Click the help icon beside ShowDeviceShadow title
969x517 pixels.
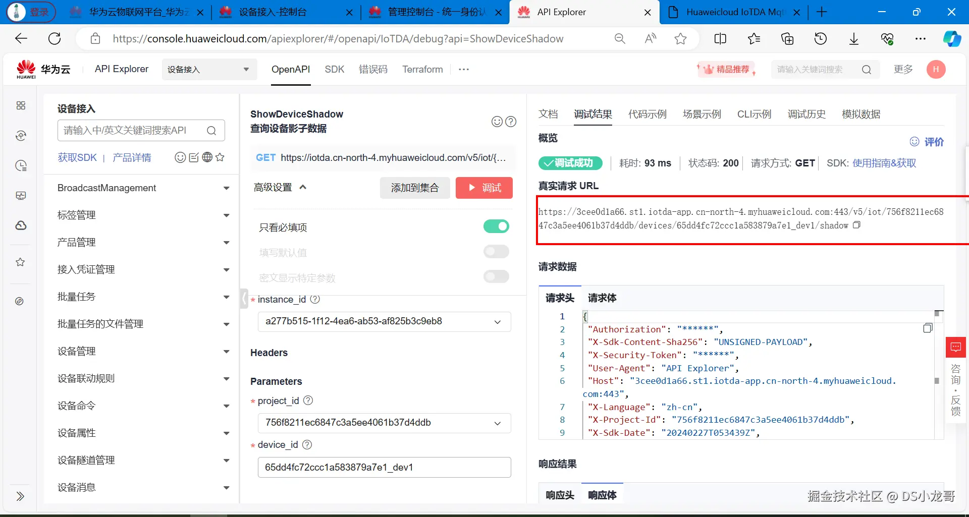pos(511,122)
